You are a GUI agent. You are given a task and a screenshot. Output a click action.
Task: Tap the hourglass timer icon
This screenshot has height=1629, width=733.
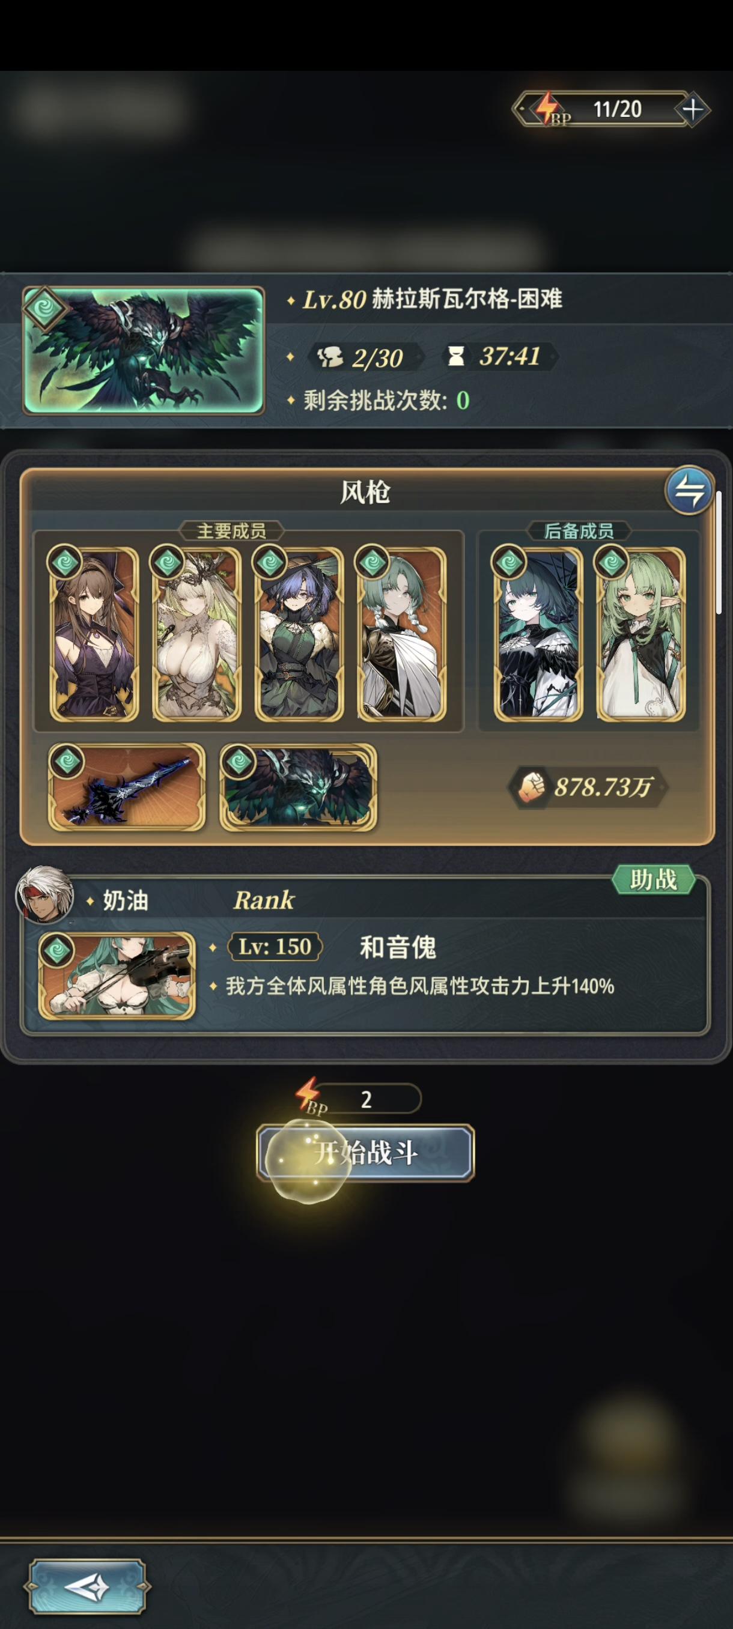click(x=455, y=356)
